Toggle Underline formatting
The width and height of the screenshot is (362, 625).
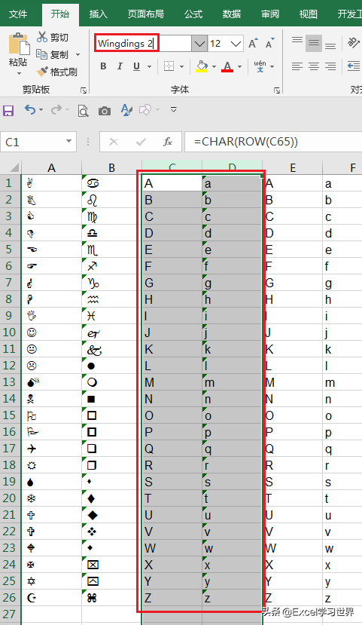click(x=136, y=66)
